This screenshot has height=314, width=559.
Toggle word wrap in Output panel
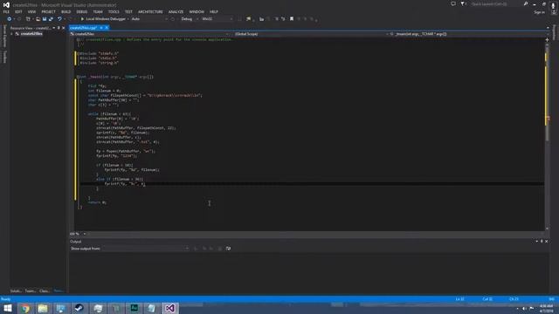(228, 249)
